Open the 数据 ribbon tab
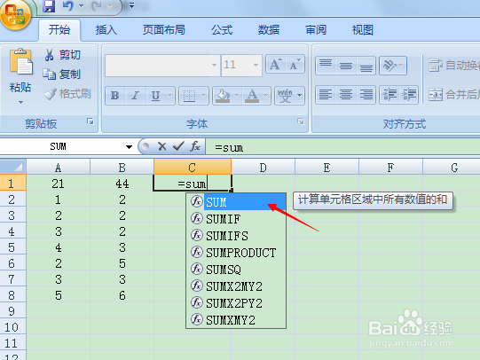 (269, 30)
